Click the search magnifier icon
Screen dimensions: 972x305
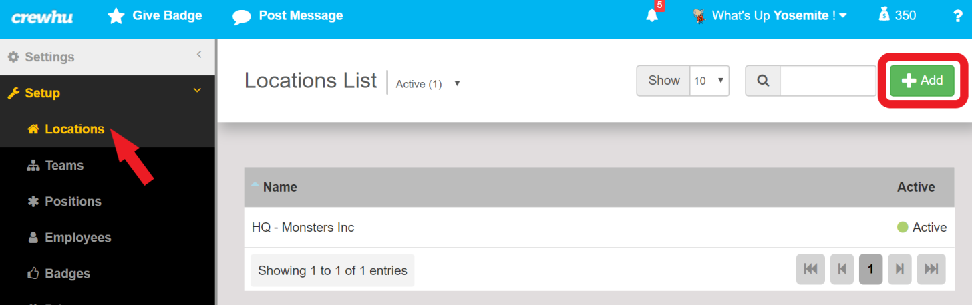[763, 81]
